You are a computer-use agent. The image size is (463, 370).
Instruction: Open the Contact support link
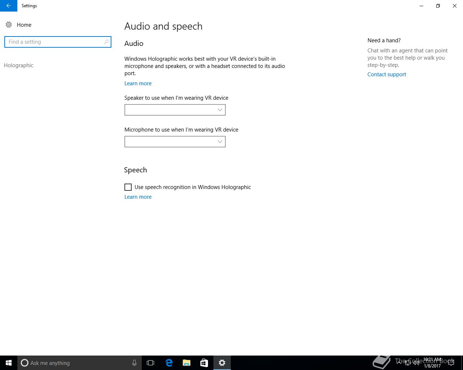pos(387,74)
